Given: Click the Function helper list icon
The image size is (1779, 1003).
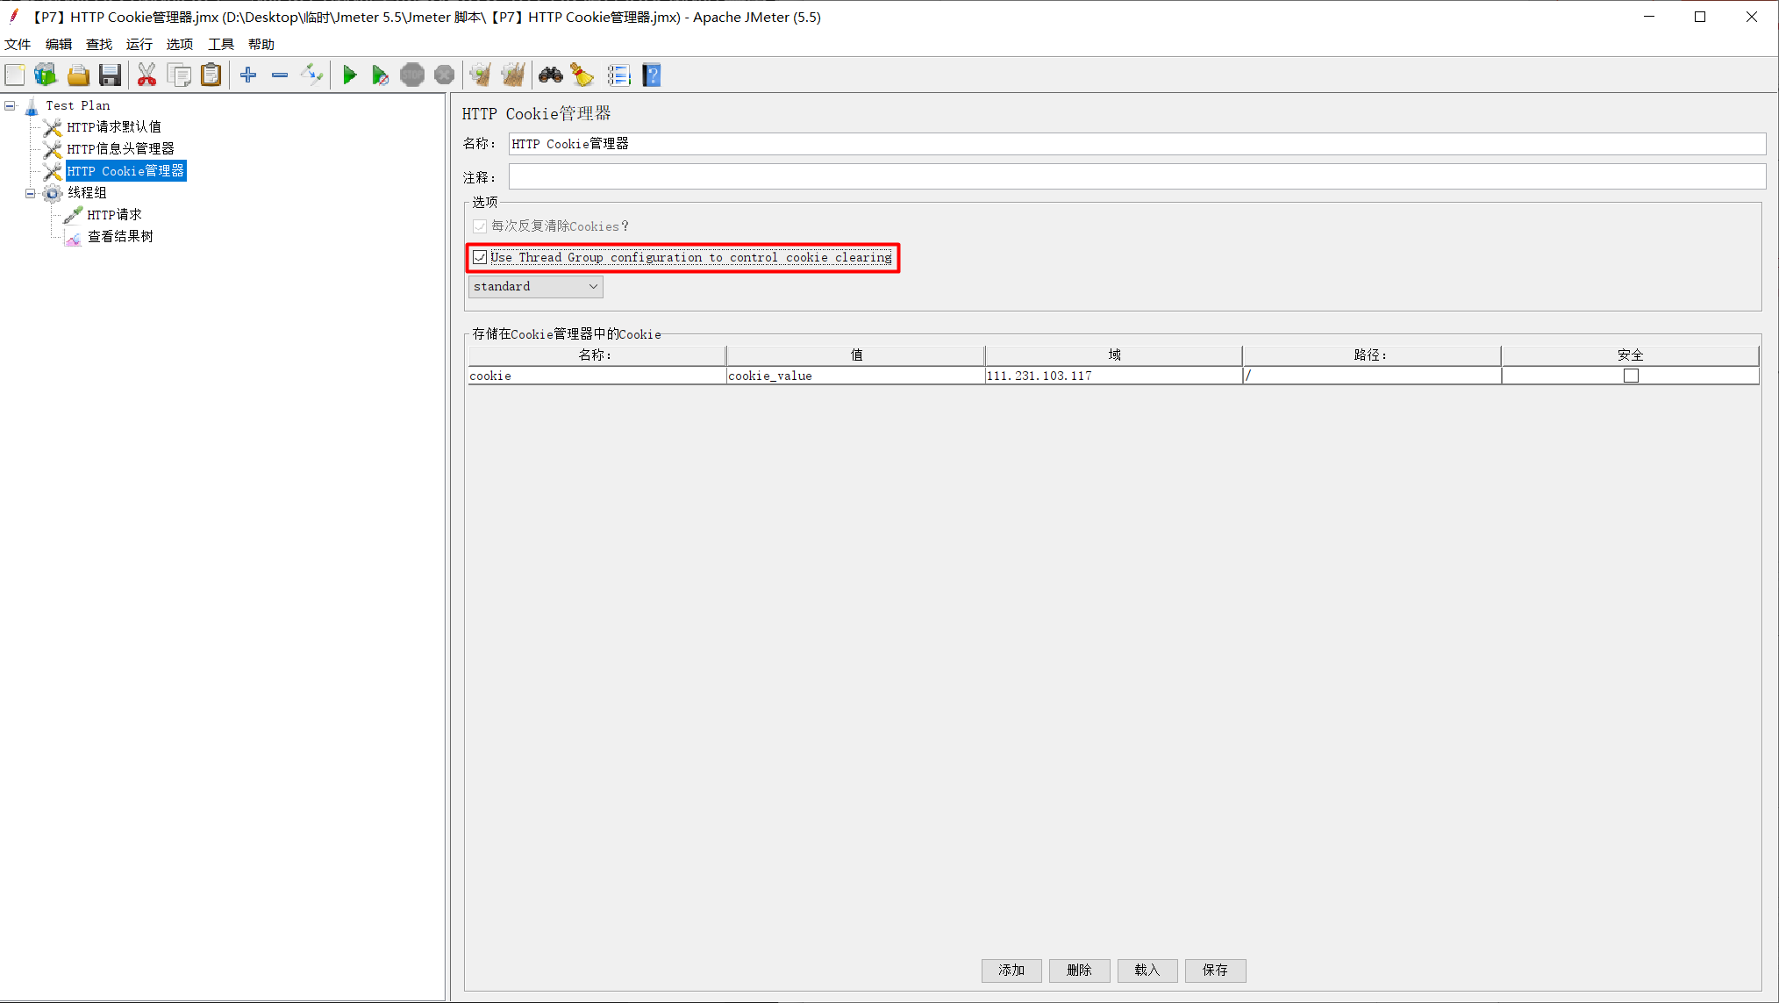Looking at the screenshot, I should [x=618, y=75].
